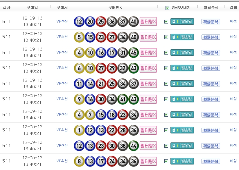Toggle SMS checkbox in row starting with 11
Viewport: 239px width, 170px height.
coord(166,84)
